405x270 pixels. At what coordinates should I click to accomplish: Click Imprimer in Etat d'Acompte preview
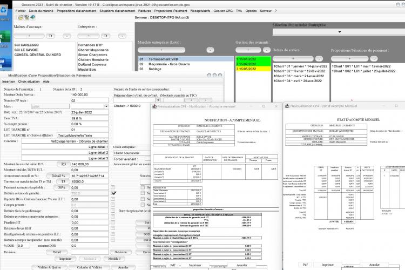[327, 265]
